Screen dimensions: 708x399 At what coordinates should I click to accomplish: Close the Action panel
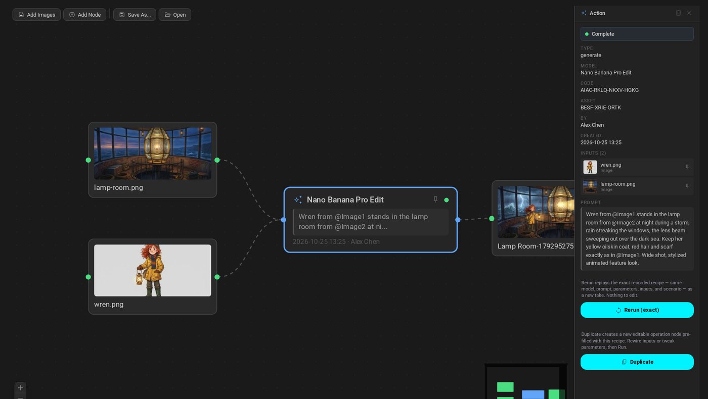coord(689,13)
